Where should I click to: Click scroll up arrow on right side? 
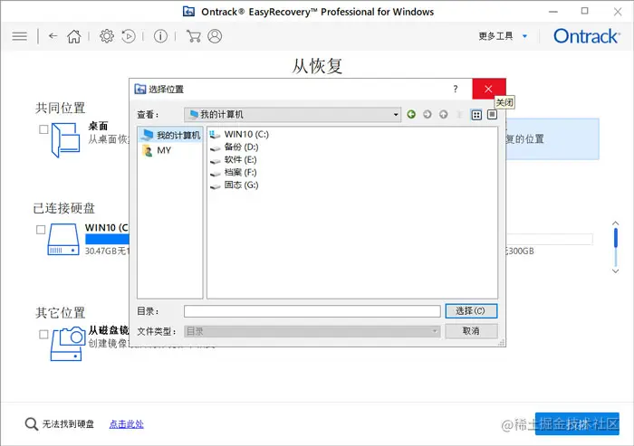coord(615,223)
